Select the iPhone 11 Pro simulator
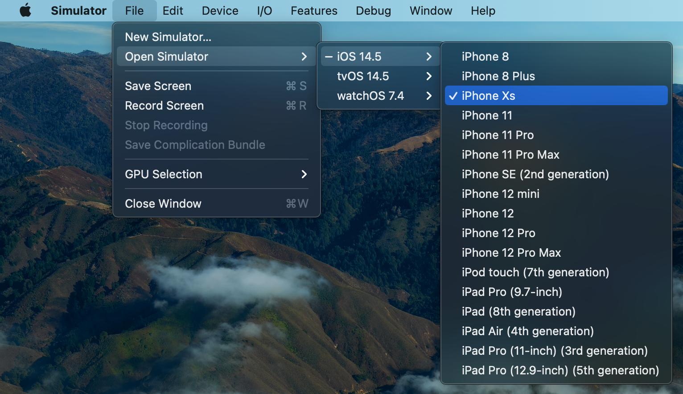The width and height of the screenshot is (683, 394). [x=556, y=135]
